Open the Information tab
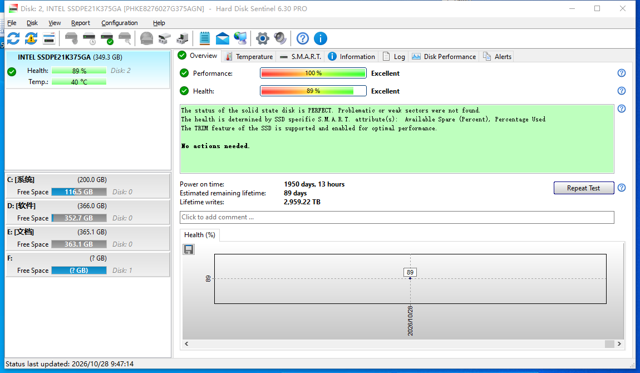The image size is (640, 373). click(x=351, y=57)
